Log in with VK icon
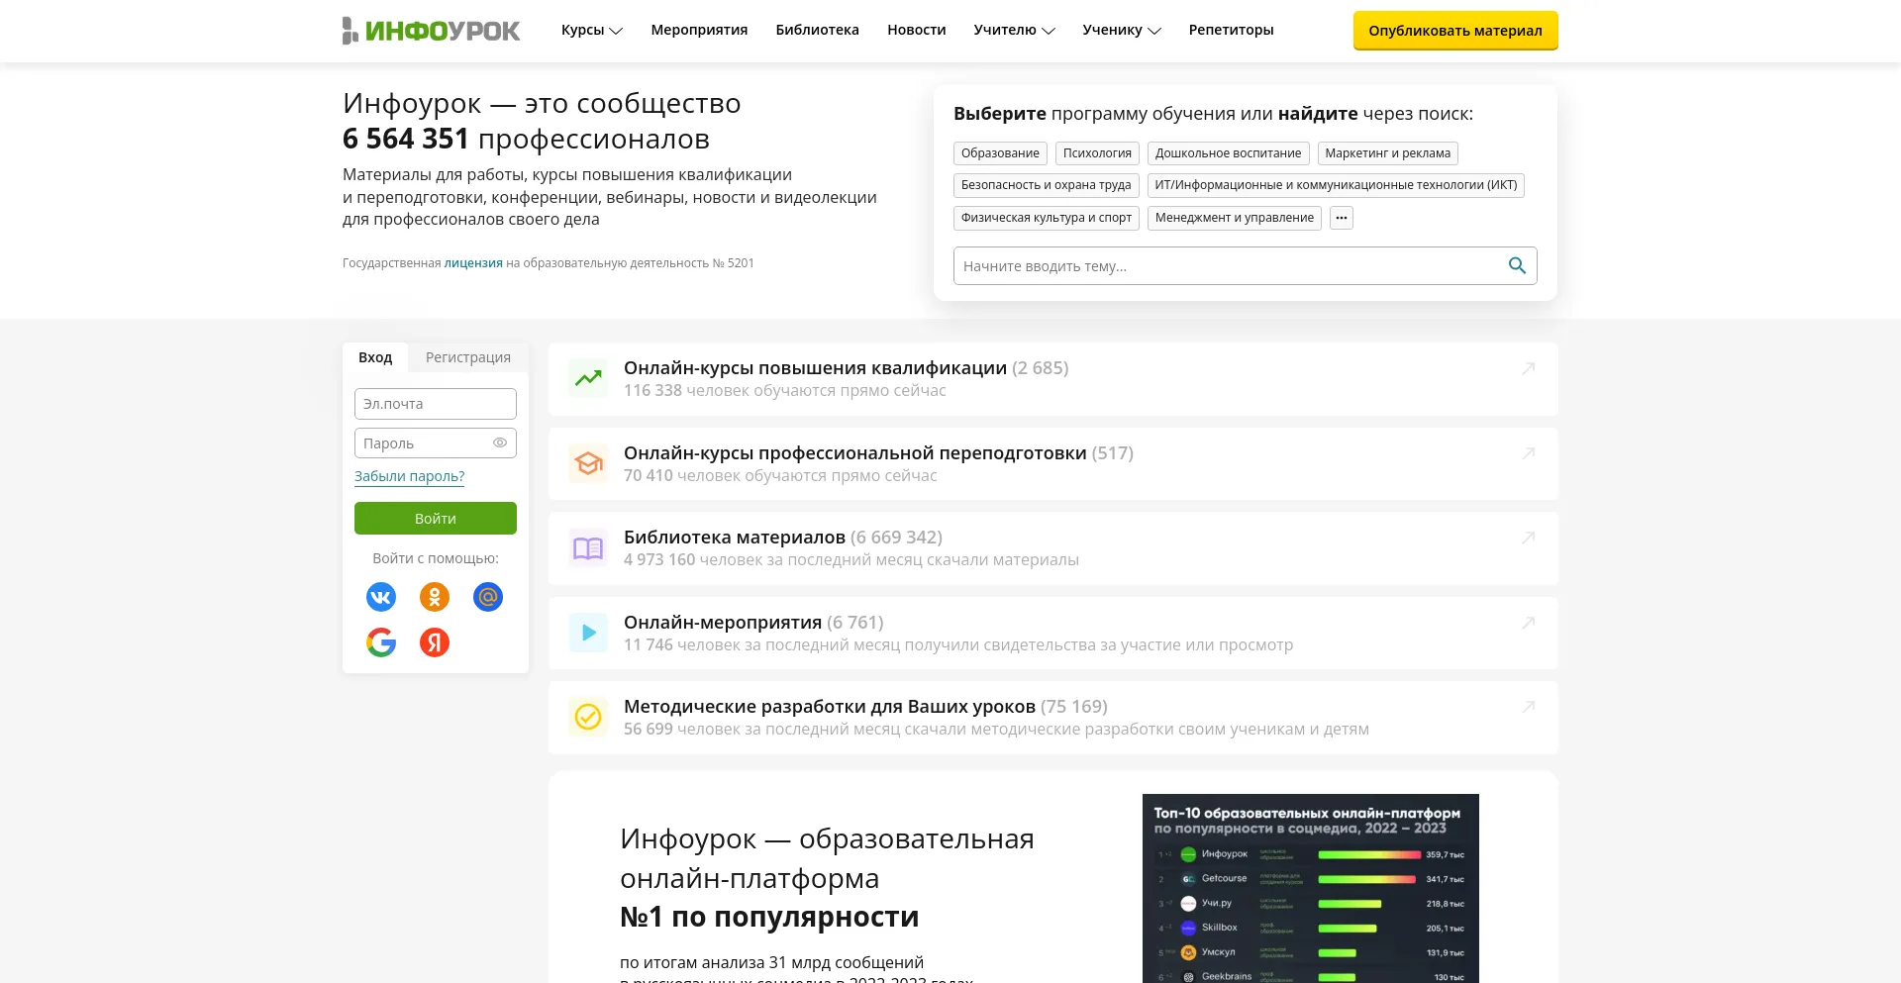 381,597
